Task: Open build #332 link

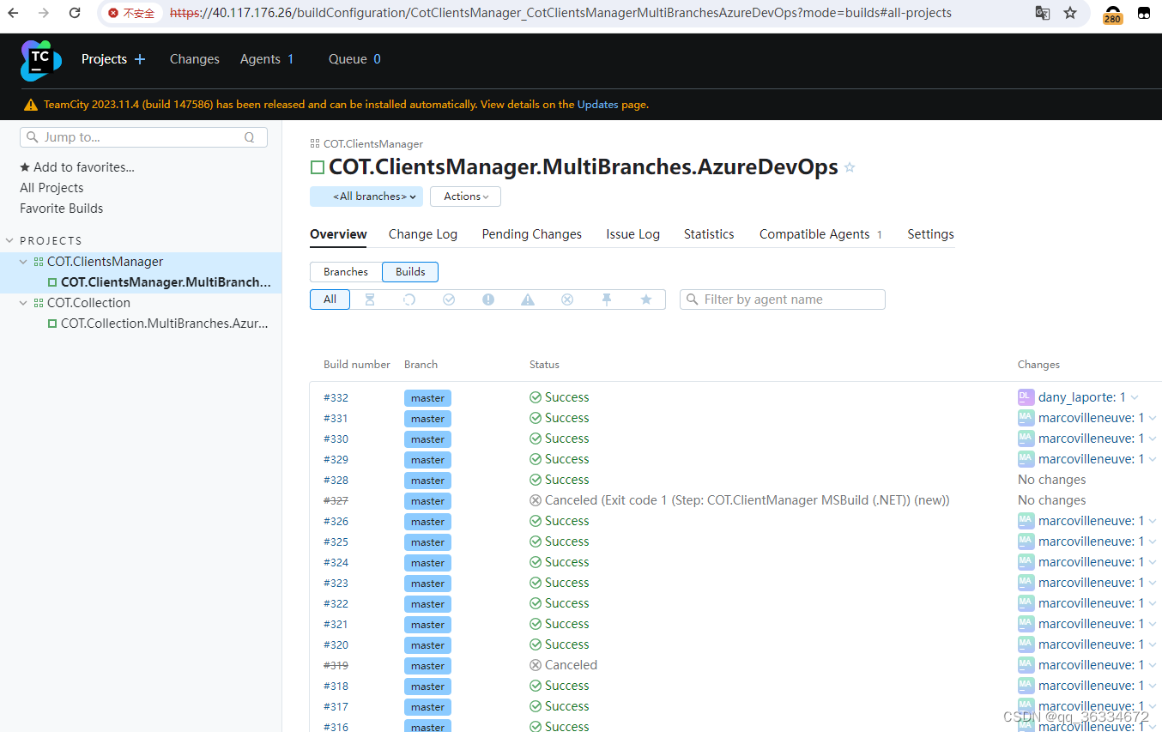Action: pos(336,397)
